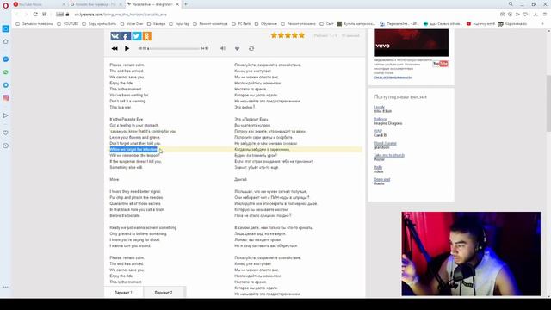Open Instagram in the Opera sidebar
Screen dimensions: 551x310
point(6,98)
